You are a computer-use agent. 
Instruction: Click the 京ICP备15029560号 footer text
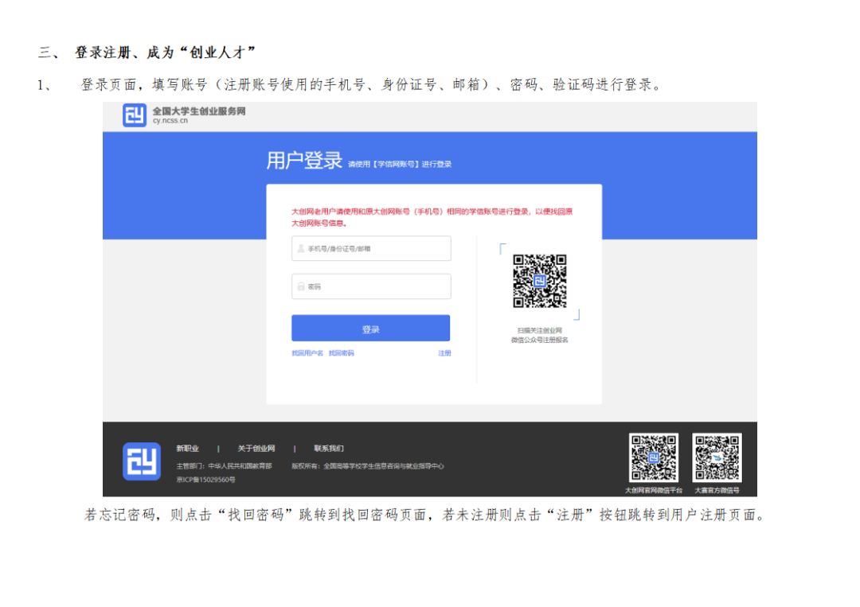click(205, 480)
